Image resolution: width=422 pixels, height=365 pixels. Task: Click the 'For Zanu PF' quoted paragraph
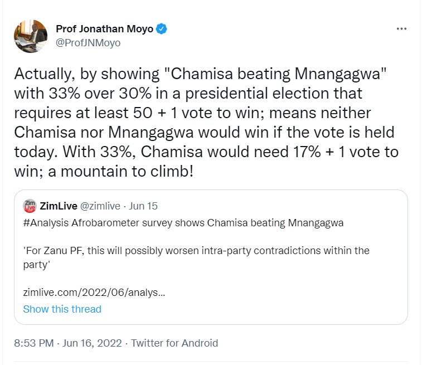coord(196,251)
